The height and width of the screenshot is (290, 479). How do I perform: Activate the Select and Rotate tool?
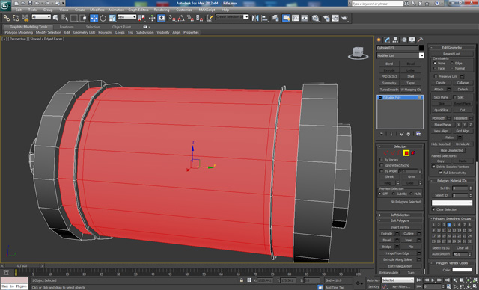[103, 18]
